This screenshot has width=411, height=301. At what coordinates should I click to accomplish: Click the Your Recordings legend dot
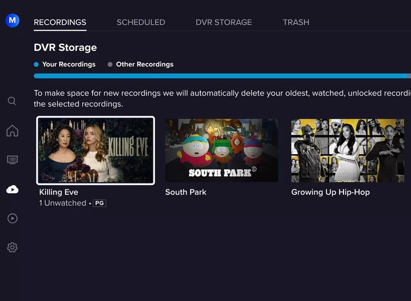[x=36, y=65]
